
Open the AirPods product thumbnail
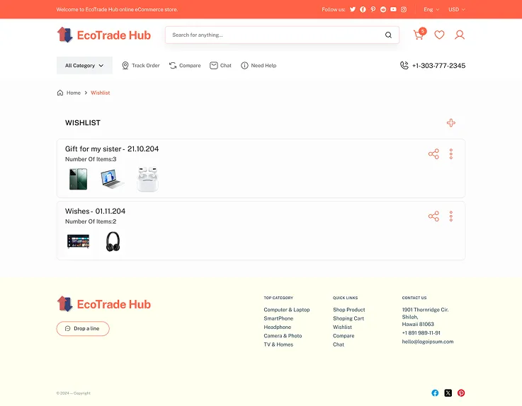[x=147, y=179]
